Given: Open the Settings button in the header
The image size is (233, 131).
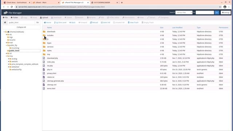Looking at the screenshot, I should point(226,13).
